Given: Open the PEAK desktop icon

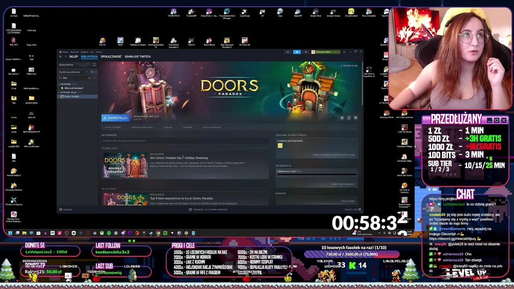Looking at the screenshot, I should (x=120, y=42).
